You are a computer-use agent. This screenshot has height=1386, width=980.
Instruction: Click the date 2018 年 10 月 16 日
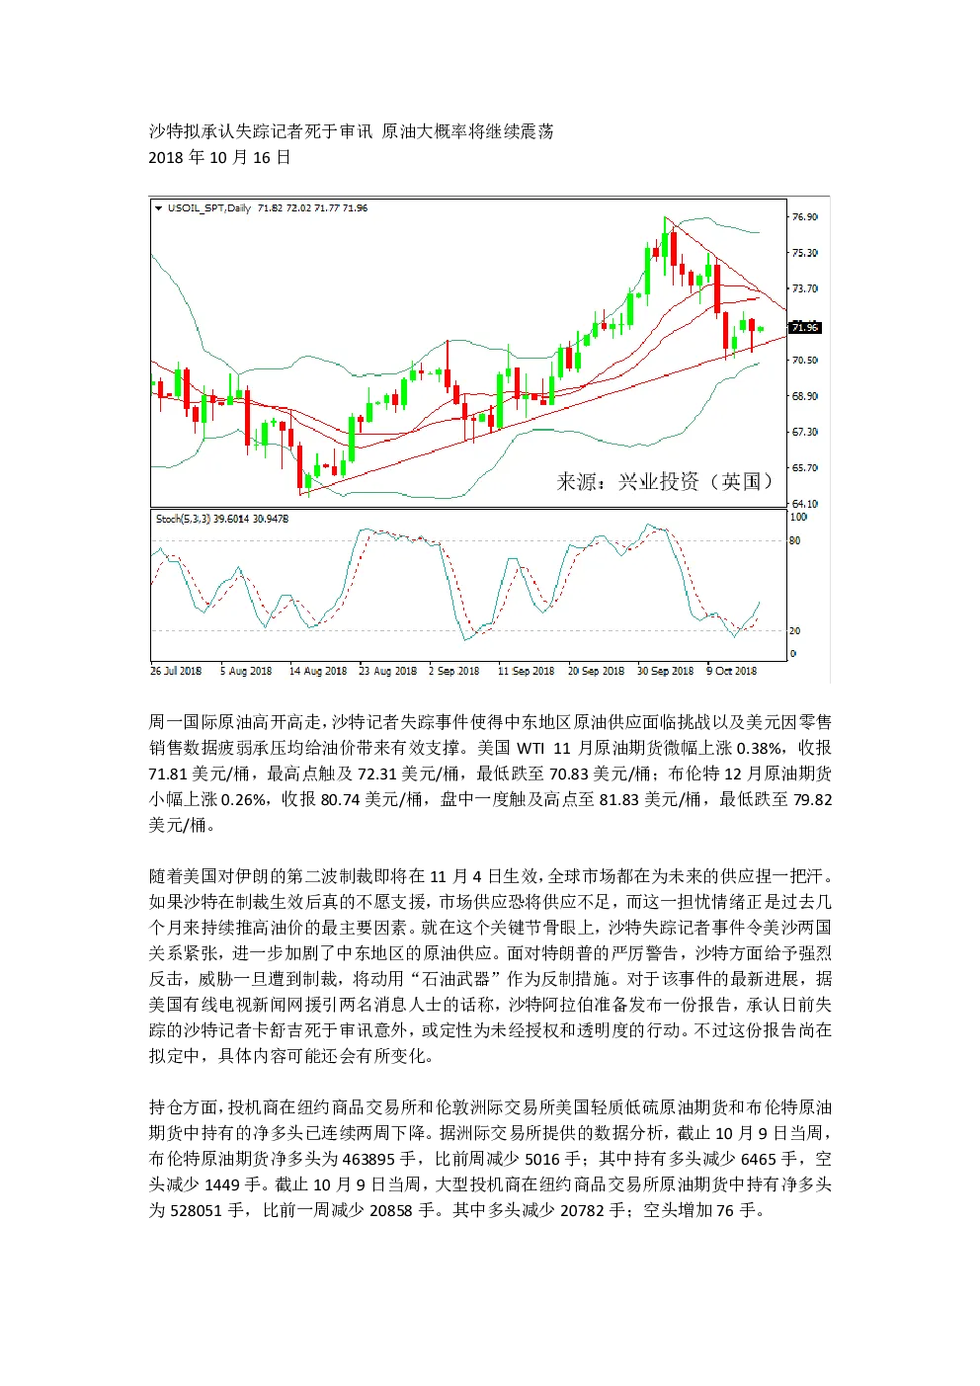point(219,157)
